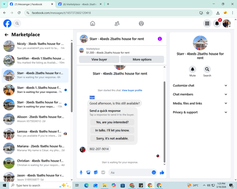
Task: Close the Messenger | Facebook tab
Action: click(52, 4)
